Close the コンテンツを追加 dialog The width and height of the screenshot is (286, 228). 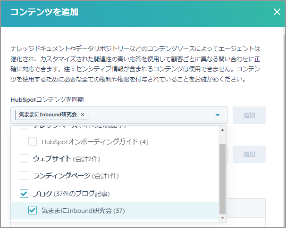tap(277, 12)
